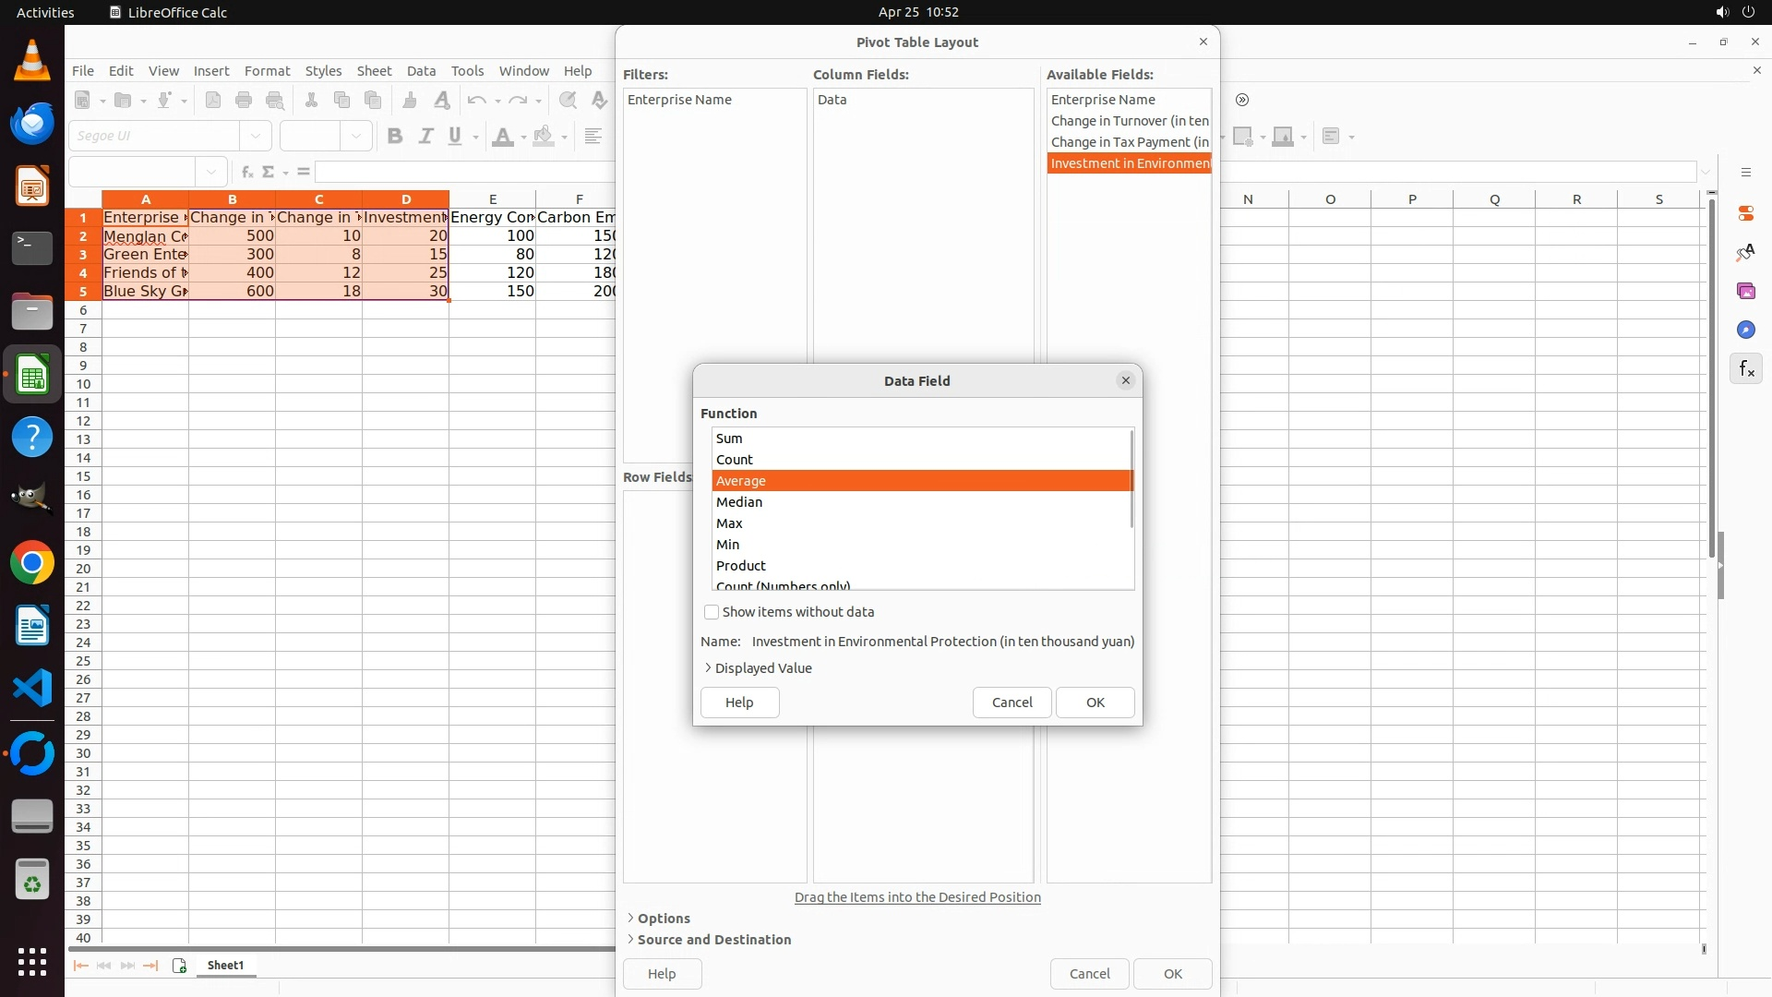Open Visual Studio Code from dock

[32, 689]
